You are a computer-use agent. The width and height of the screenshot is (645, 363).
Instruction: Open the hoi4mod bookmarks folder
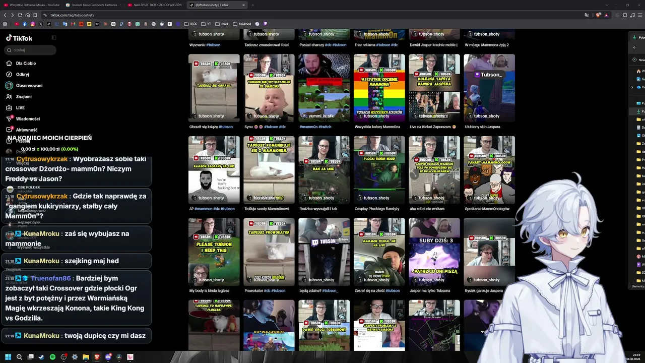tap(242, 24)
